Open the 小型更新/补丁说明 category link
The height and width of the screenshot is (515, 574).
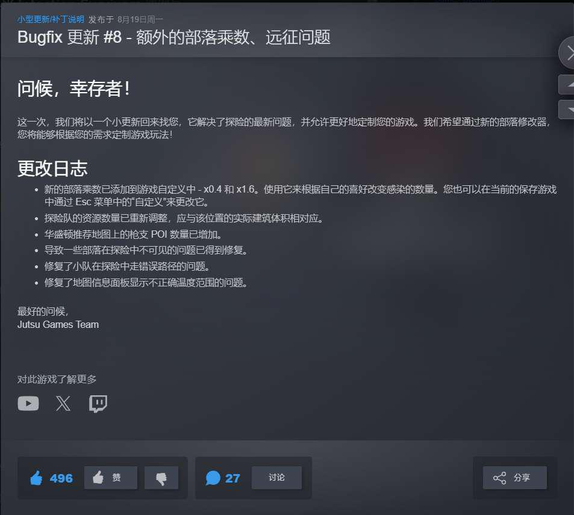click(51, 19)
